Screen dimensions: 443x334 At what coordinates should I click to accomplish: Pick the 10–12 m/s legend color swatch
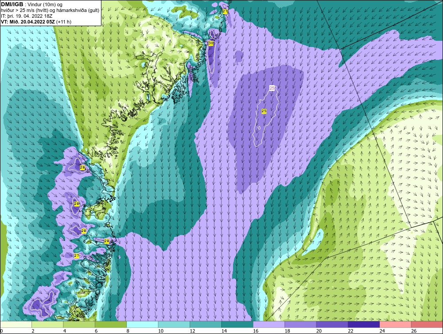174,324
